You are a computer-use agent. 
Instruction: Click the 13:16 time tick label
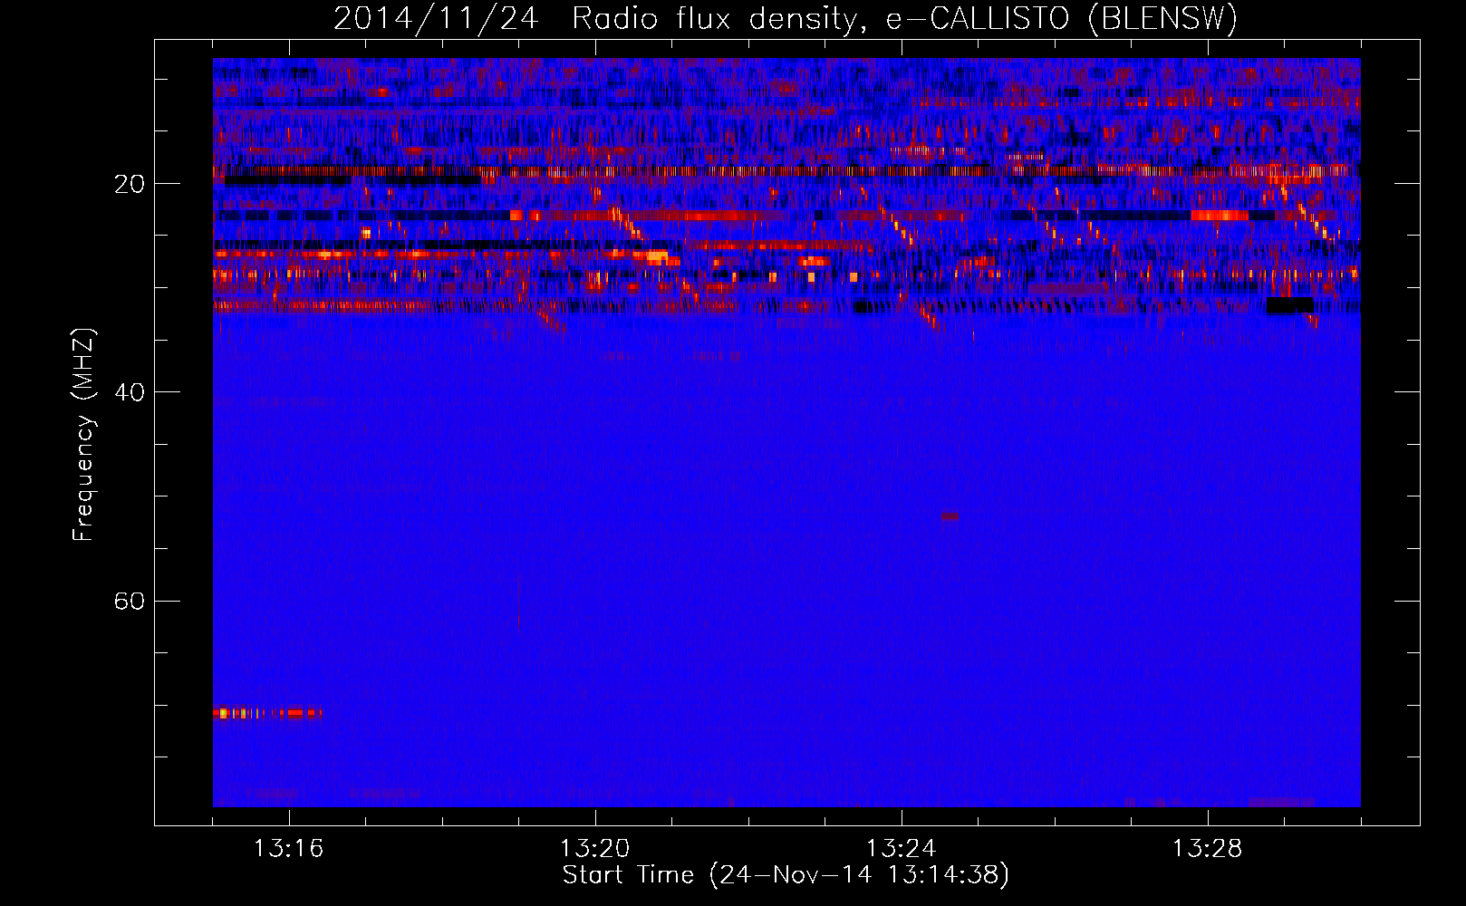[x=289, y=848]
